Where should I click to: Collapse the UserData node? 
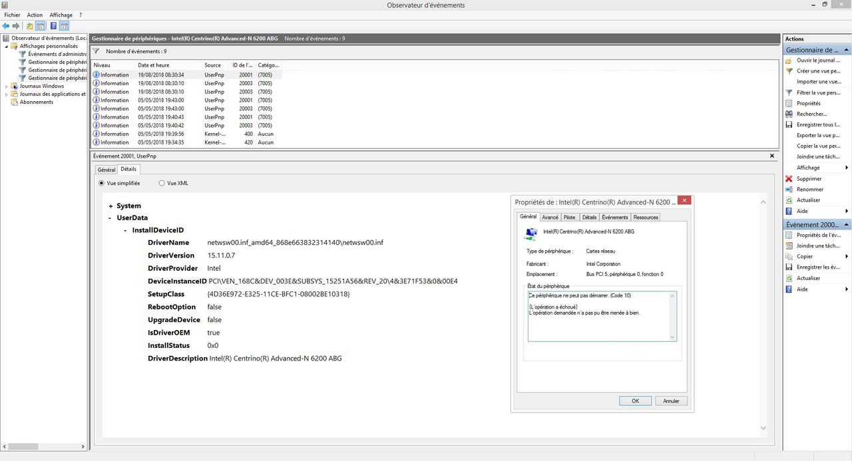point(110,218)
